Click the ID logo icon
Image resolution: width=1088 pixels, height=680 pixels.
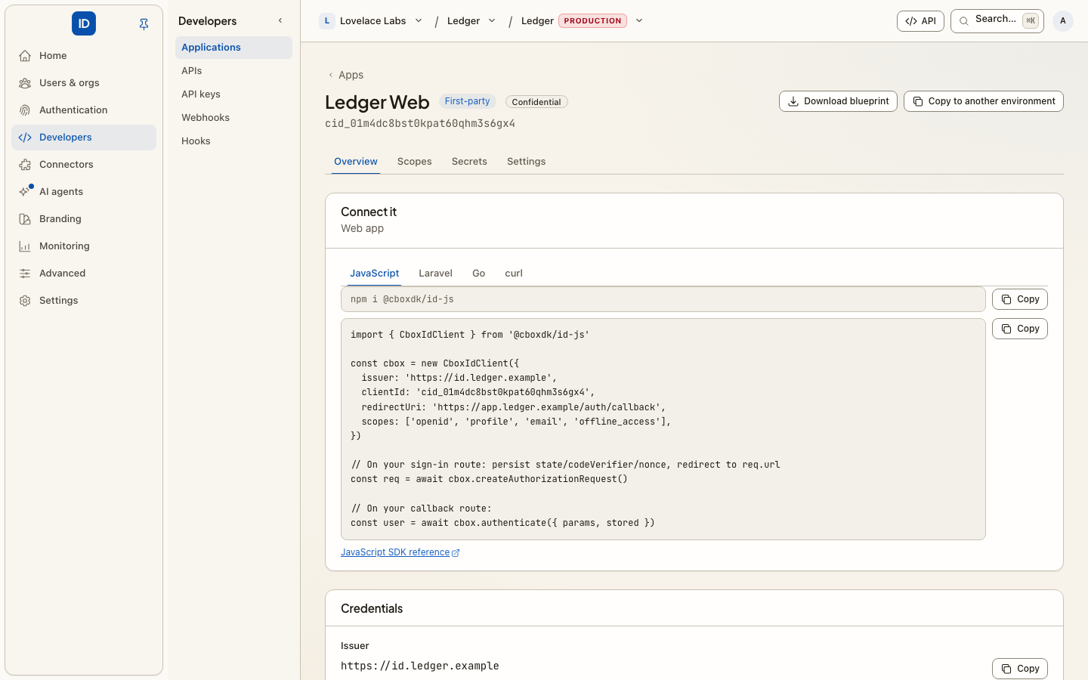click(84, 23)
